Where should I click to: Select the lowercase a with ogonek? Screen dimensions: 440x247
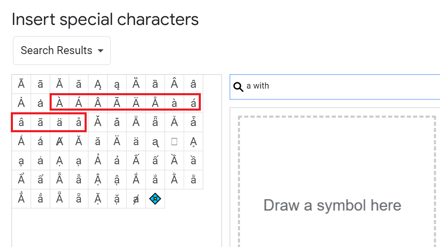coord(117,83)
